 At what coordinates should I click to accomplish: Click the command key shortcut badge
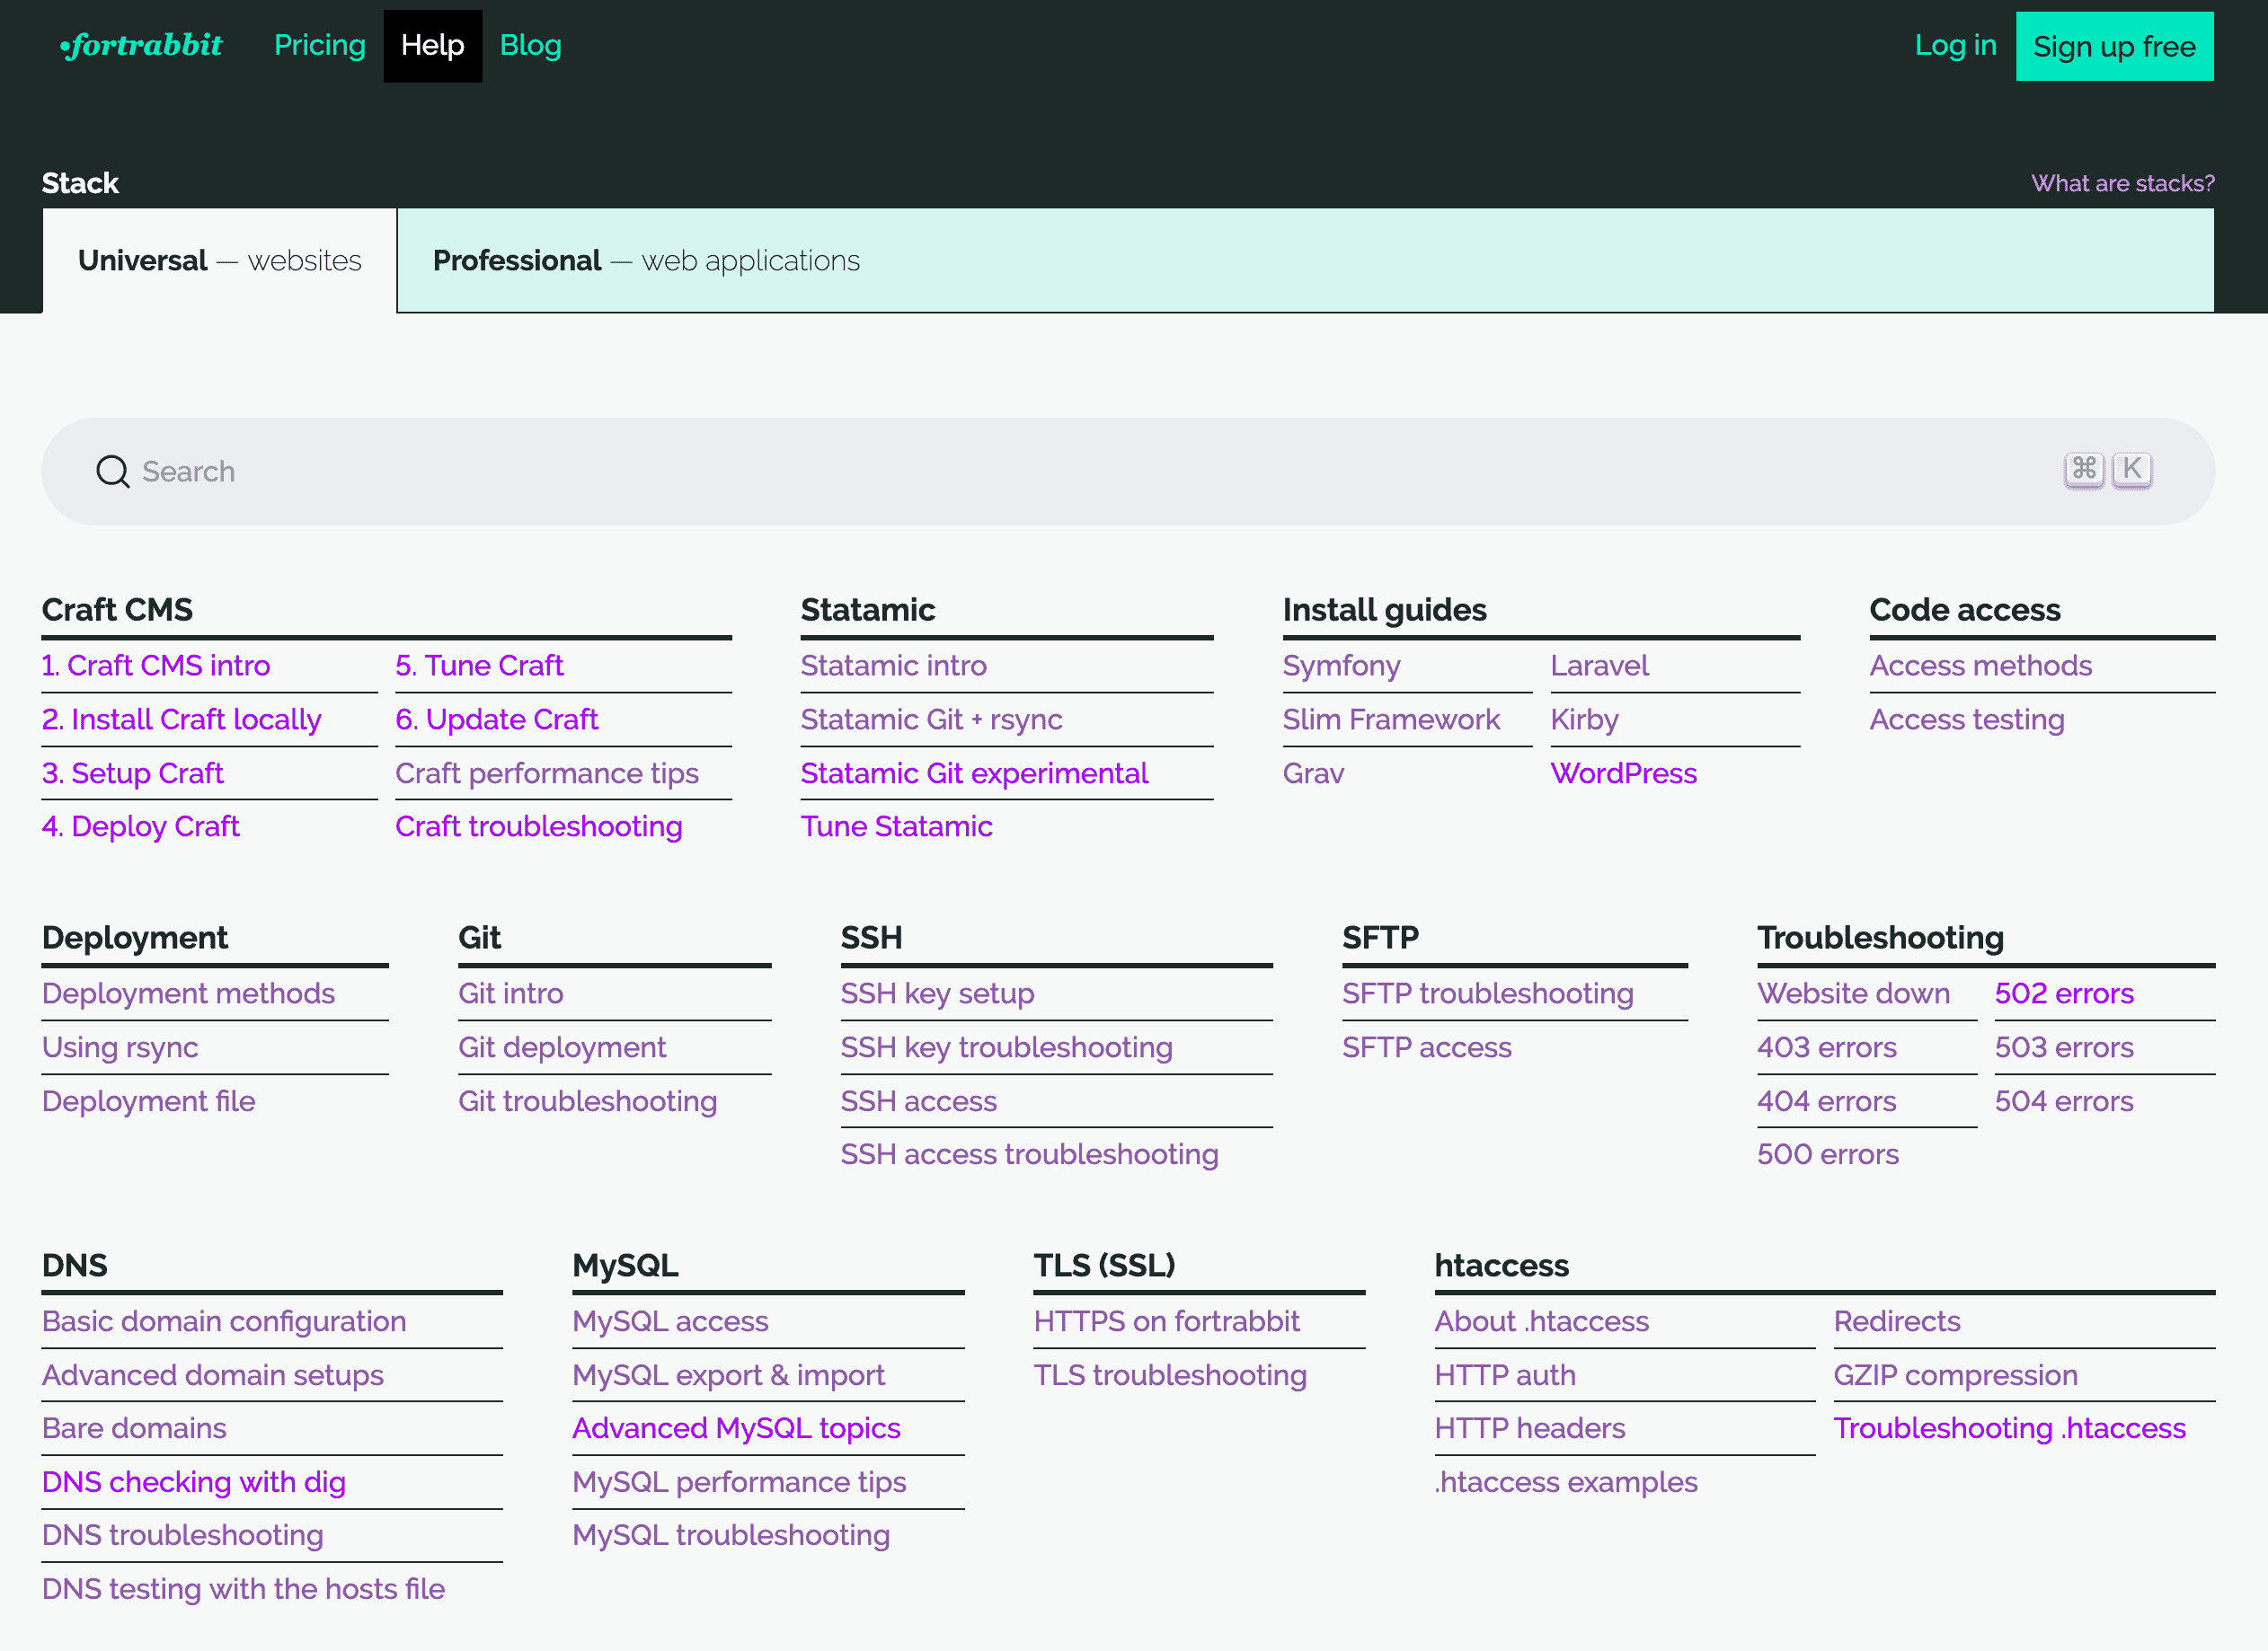pos(2083,469)
